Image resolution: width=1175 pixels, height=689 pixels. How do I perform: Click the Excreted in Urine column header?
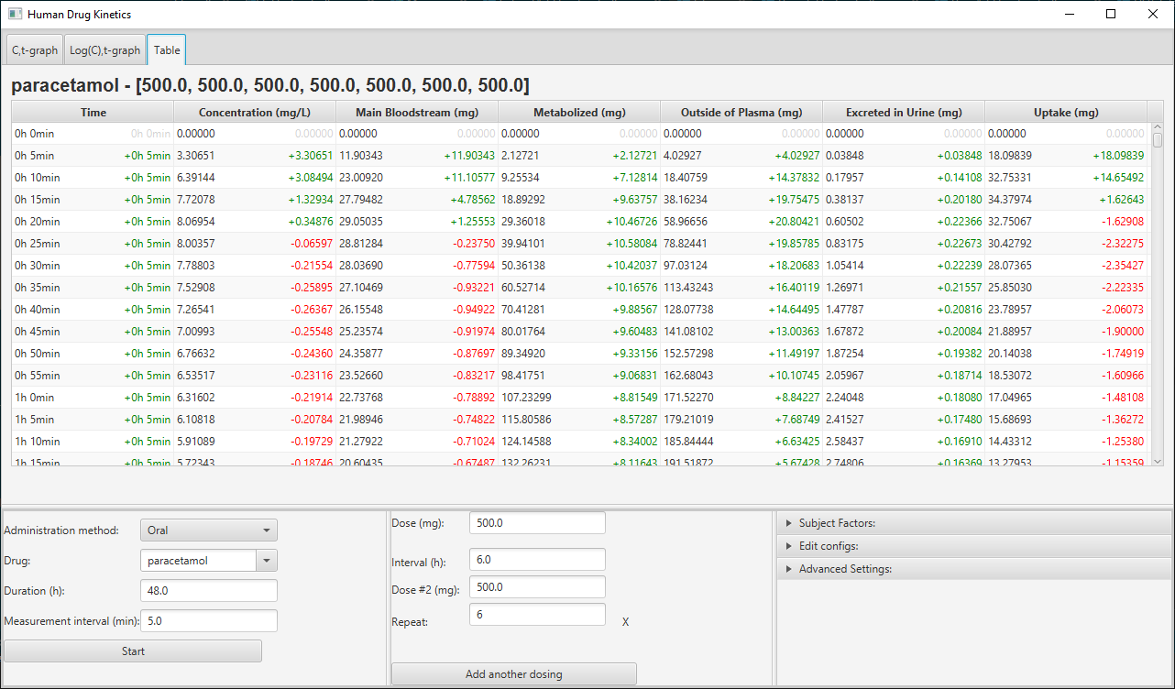903,113
